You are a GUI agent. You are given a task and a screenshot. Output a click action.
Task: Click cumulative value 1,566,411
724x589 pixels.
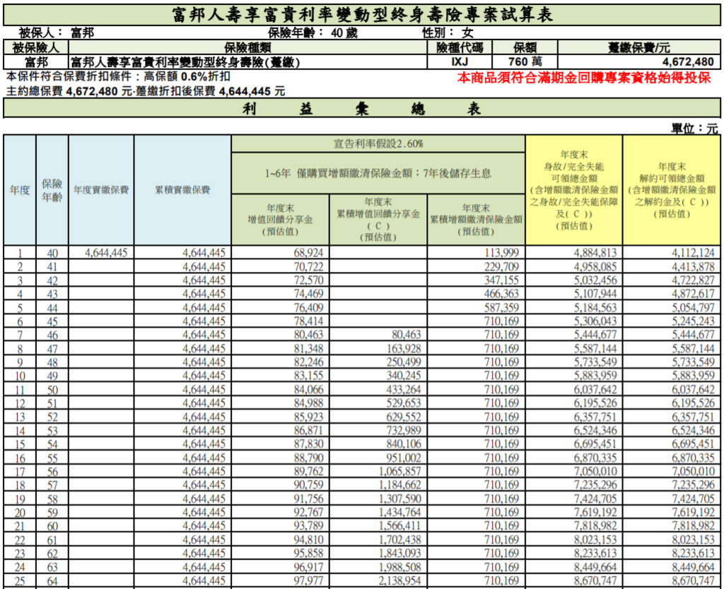(x=400, y=526)
